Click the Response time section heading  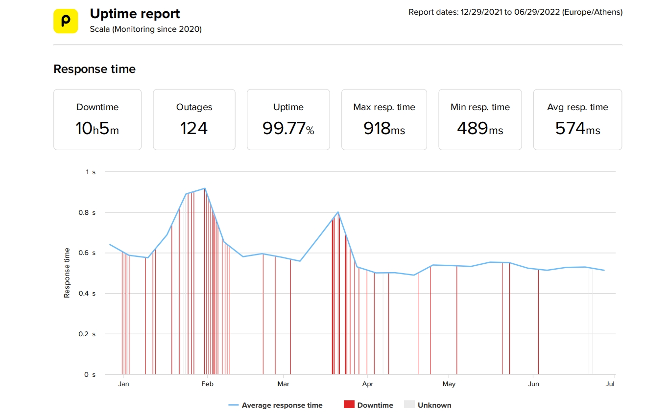click(x=95, y=69)
